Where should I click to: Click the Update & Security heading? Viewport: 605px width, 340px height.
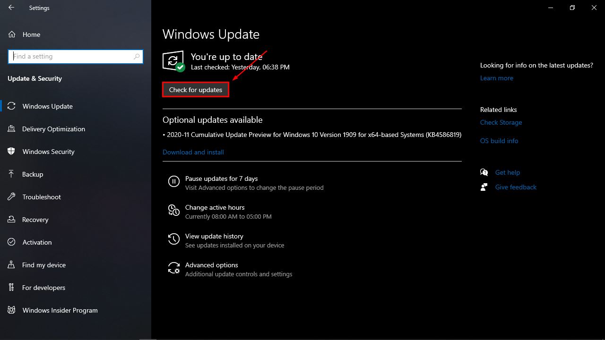point(35,78)
